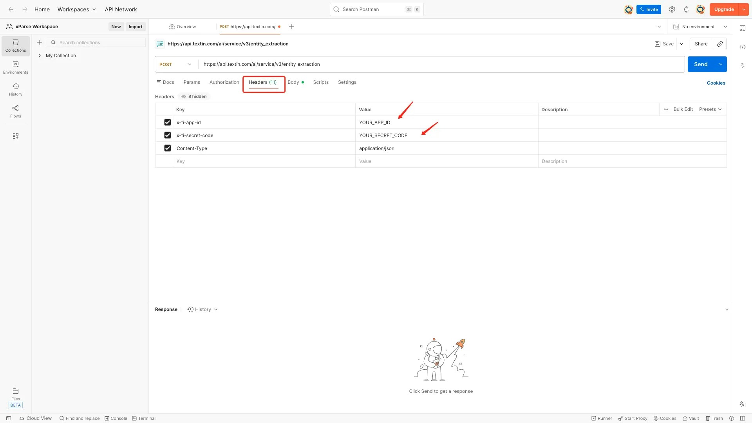Image resolution: width=752 pixels, height=423 pixels.
Task: Open the POST method dropdown
Action: pos(175,64)
